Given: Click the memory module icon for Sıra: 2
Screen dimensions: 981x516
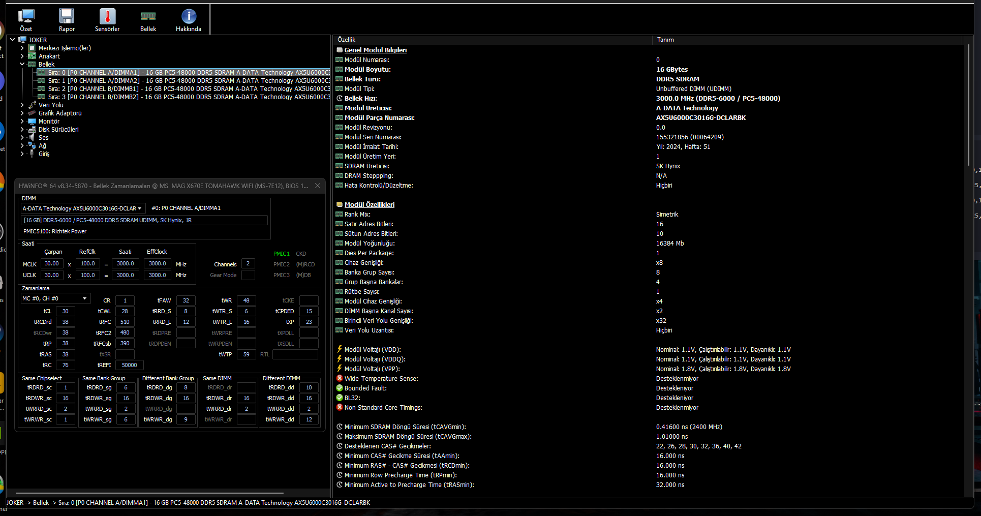Looking at the screenshot, I should tap(42, 88).
